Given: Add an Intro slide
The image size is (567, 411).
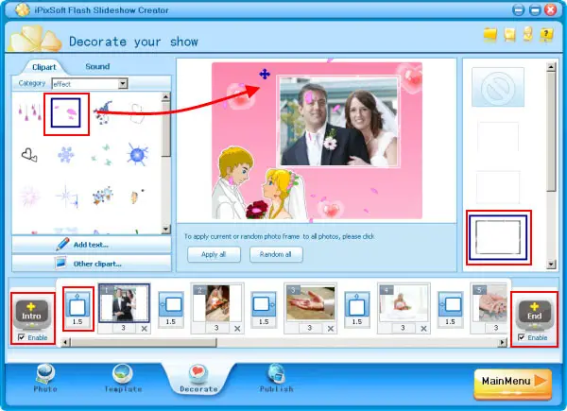Looking at the screenshot, I should pyautogui.click(x=32, y=315).
